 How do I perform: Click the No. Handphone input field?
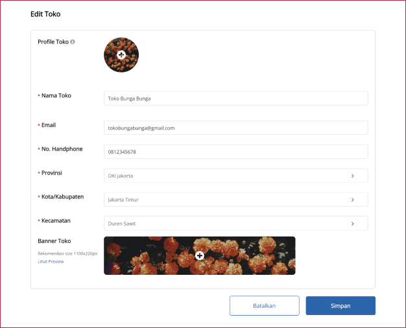pos(236,152)
